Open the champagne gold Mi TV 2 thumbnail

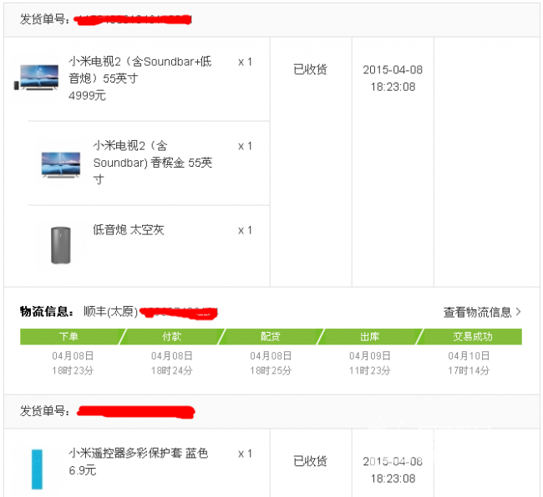point(61,165)
